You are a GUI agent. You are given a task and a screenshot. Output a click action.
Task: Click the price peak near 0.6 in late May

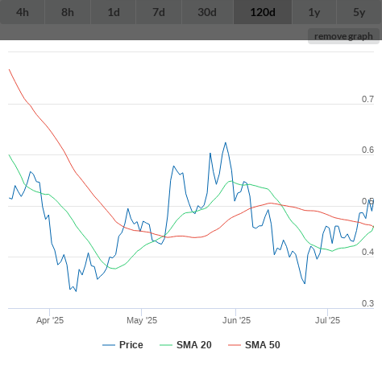coord(226,142)
